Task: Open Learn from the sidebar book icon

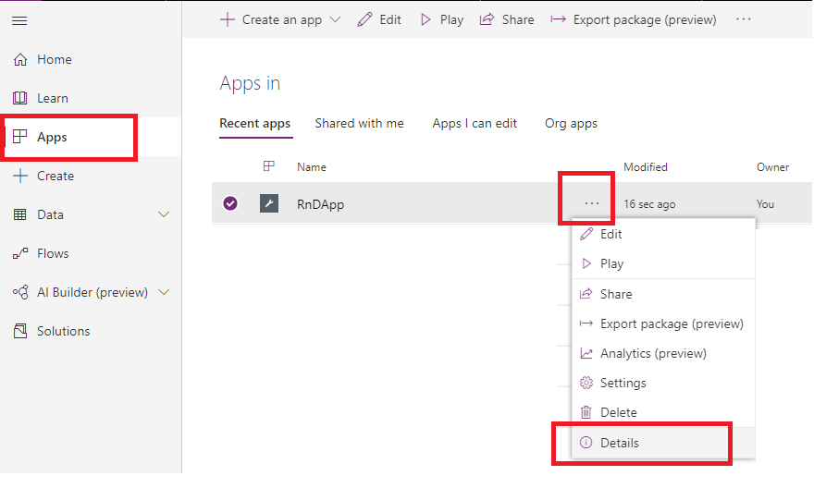Action: (19, 98)
